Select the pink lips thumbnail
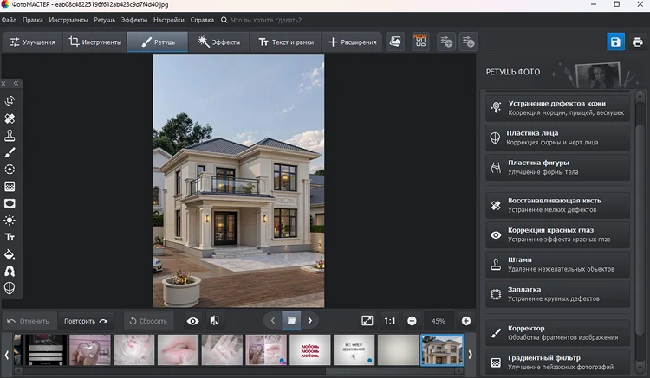650x378 pixels. click(178, 349)
